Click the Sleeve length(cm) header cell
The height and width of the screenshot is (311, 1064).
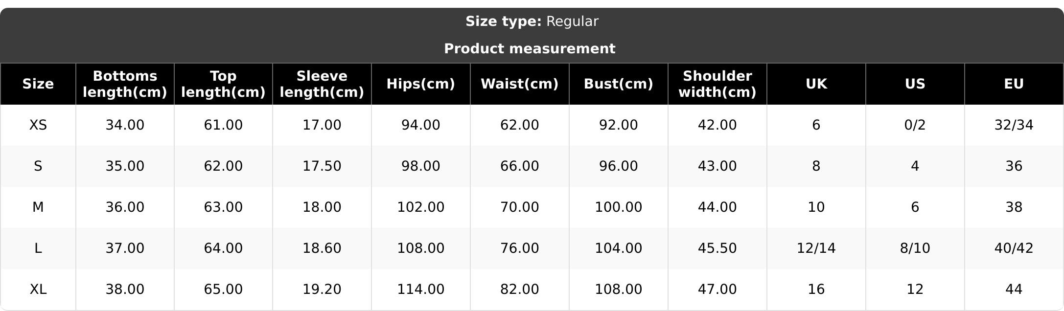(x=322, y=84)
